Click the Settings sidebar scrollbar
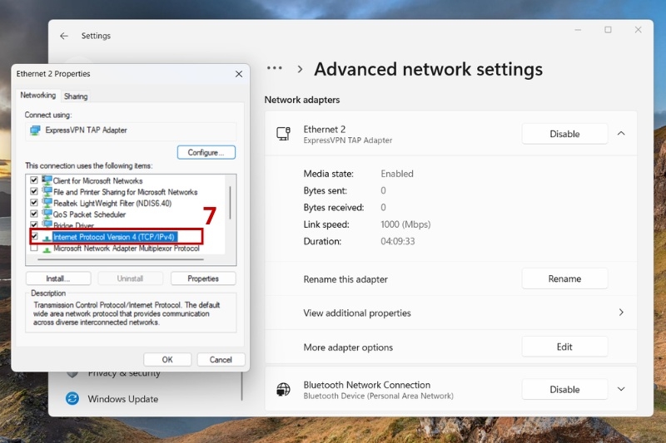This screenshot has width=666, height=443. [x=242, y=386]
